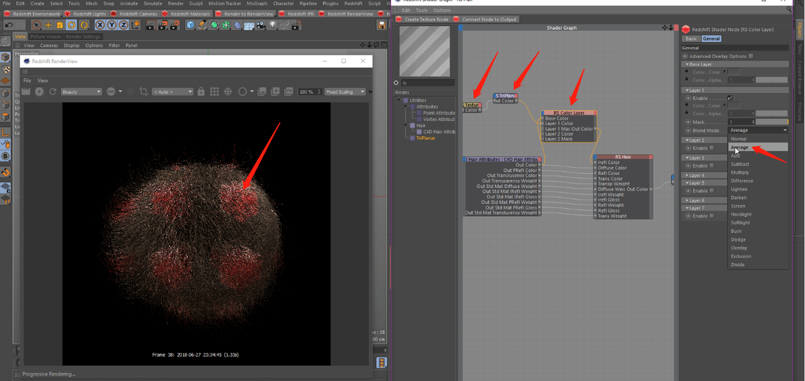Click the Create Texture Node button

pos(422,20)
